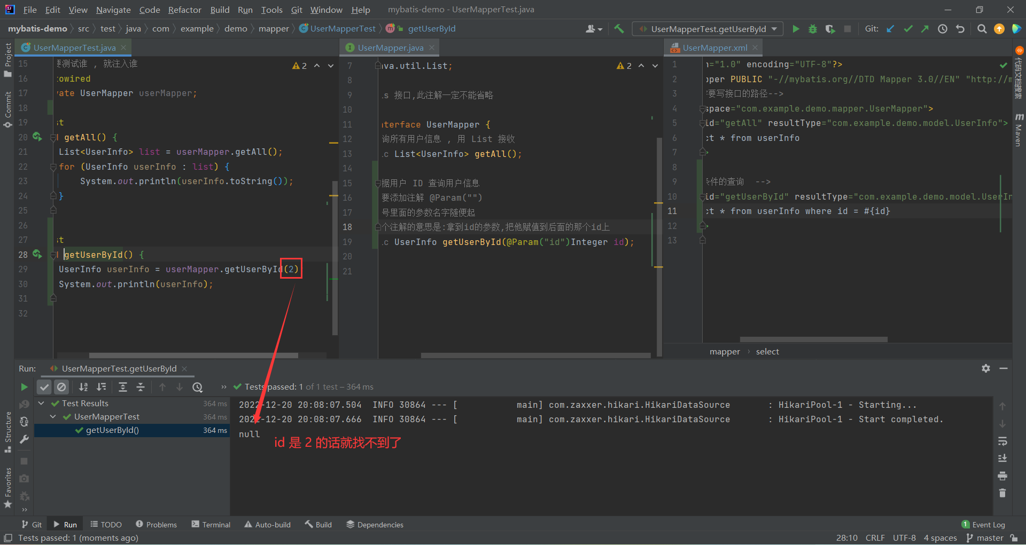Viewport: 1026px width, 545px height.
Task: Open the TODO tool window
Action: point(106,525)
